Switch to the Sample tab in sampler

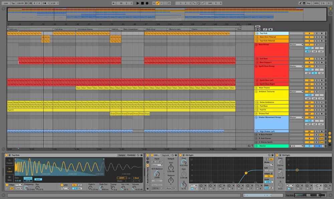click(122, 155)
